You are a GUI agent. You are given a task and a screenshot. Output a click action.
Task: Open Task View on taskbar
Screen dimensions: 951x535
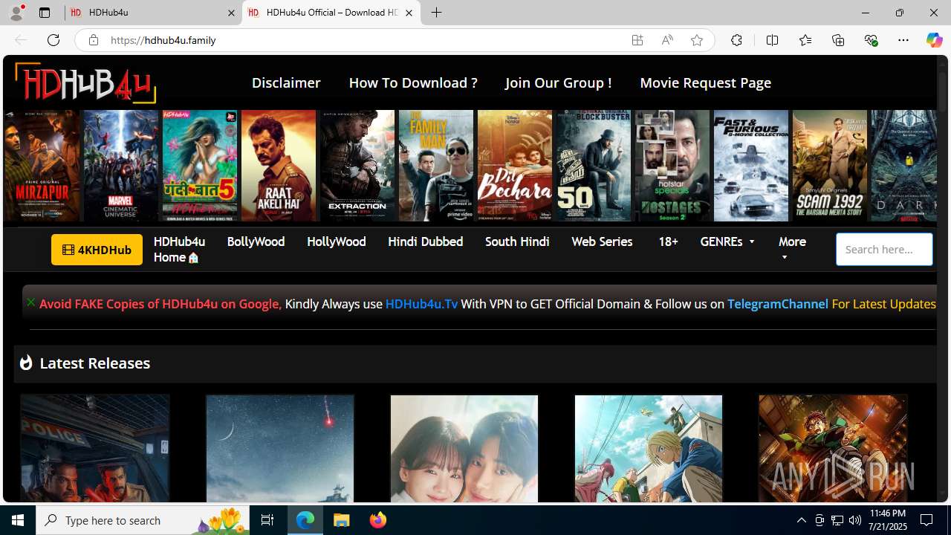pyautogui.click(x=267, y=520)
